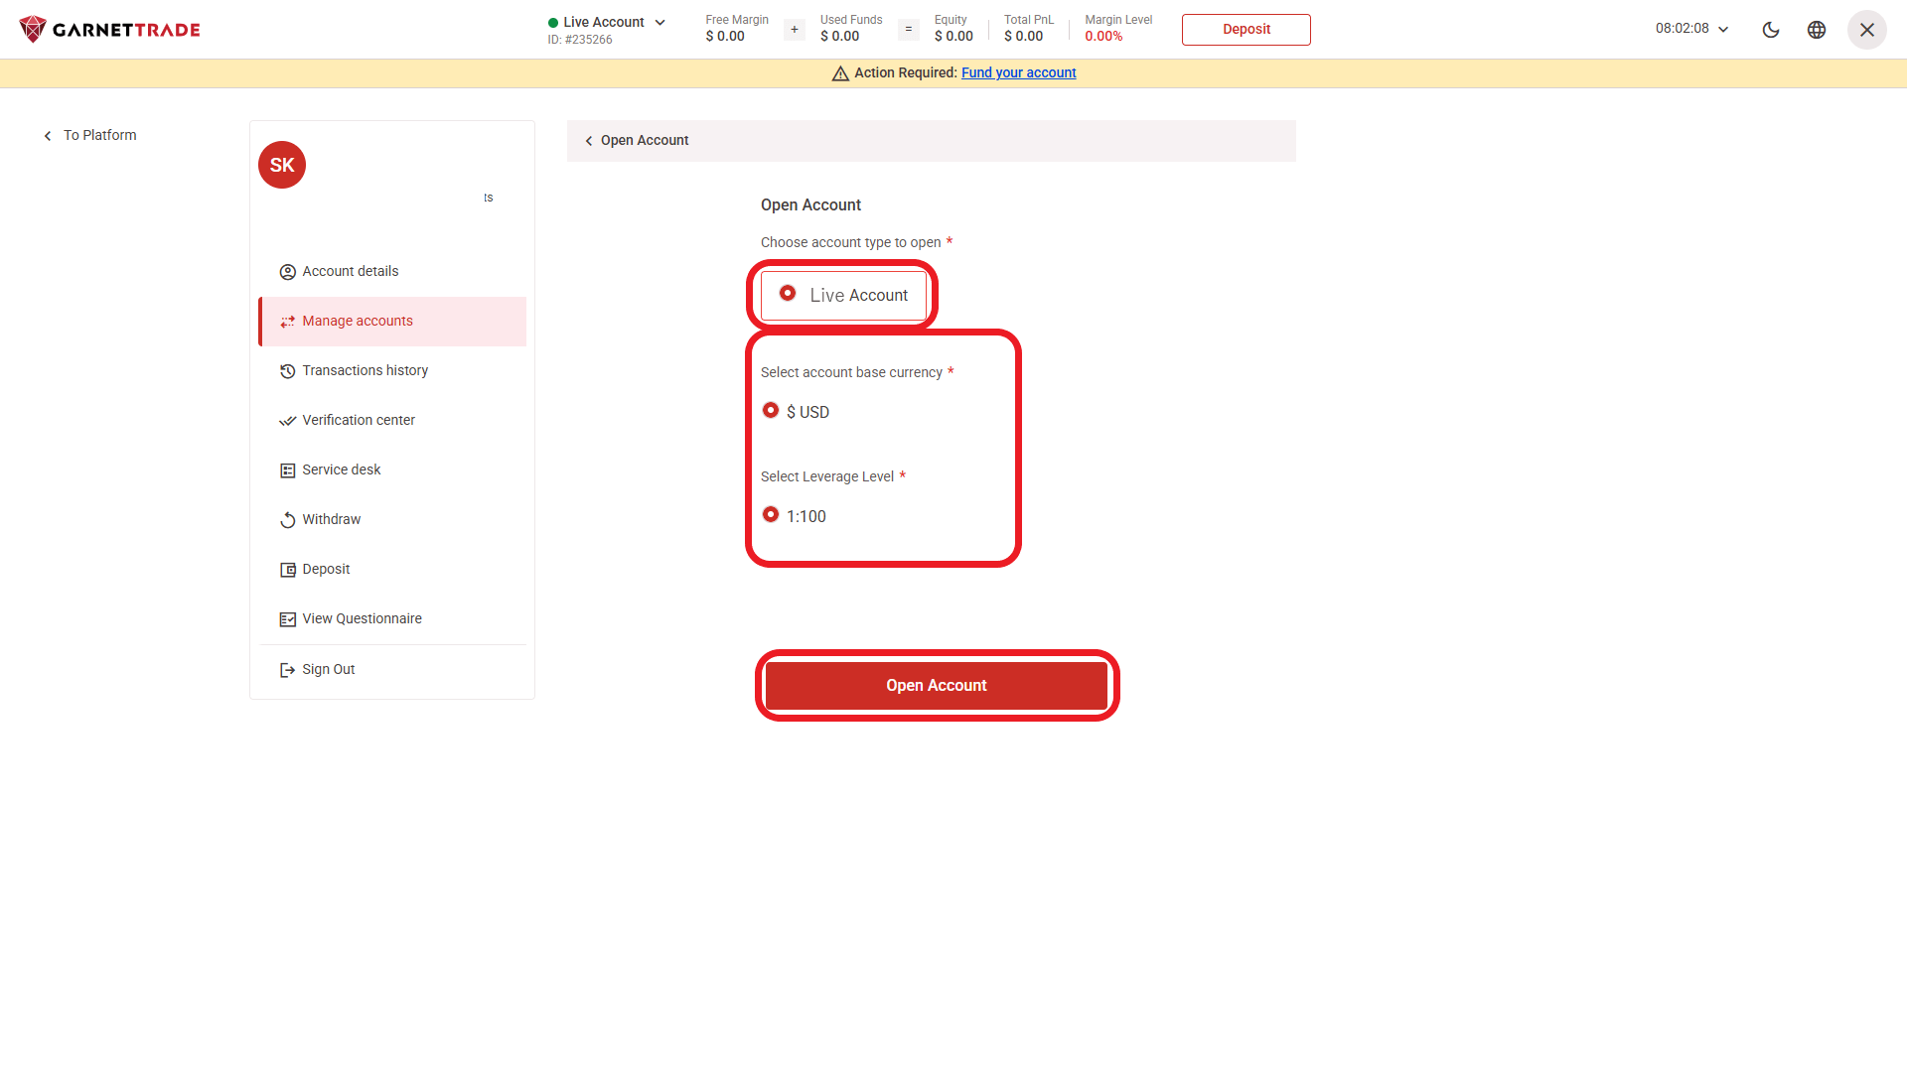The height and width of the screenshot is (1072, 1907).
Task: Select the $ USD currency radio button
Action: (771, 410)
